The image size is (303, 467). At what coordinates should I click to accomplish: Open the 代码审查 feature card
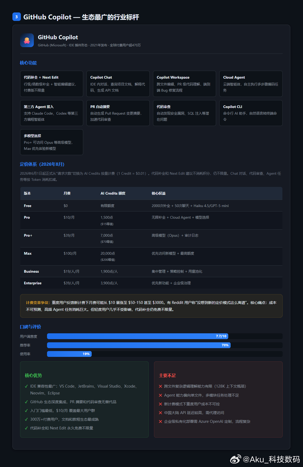[184, 113]
